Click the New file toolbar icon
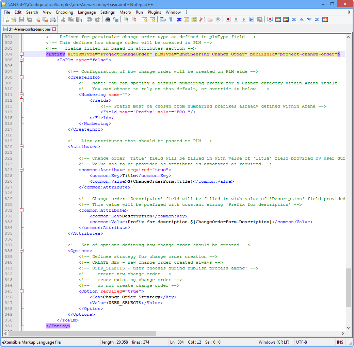 pos(6,19)
